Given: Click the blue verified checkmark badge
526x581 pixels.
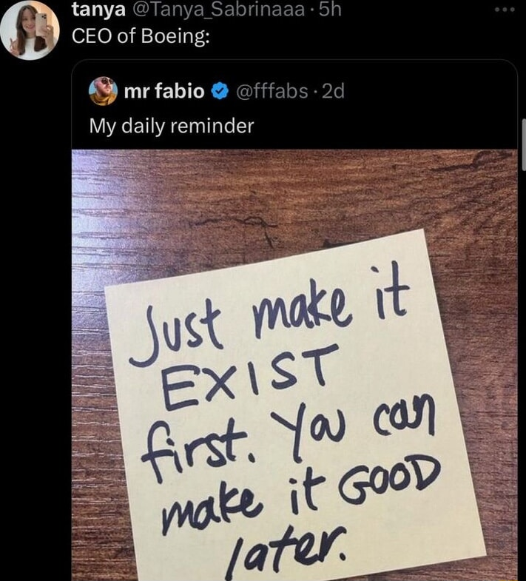Looking at the screenshot, I should click(x=220, y=92).
